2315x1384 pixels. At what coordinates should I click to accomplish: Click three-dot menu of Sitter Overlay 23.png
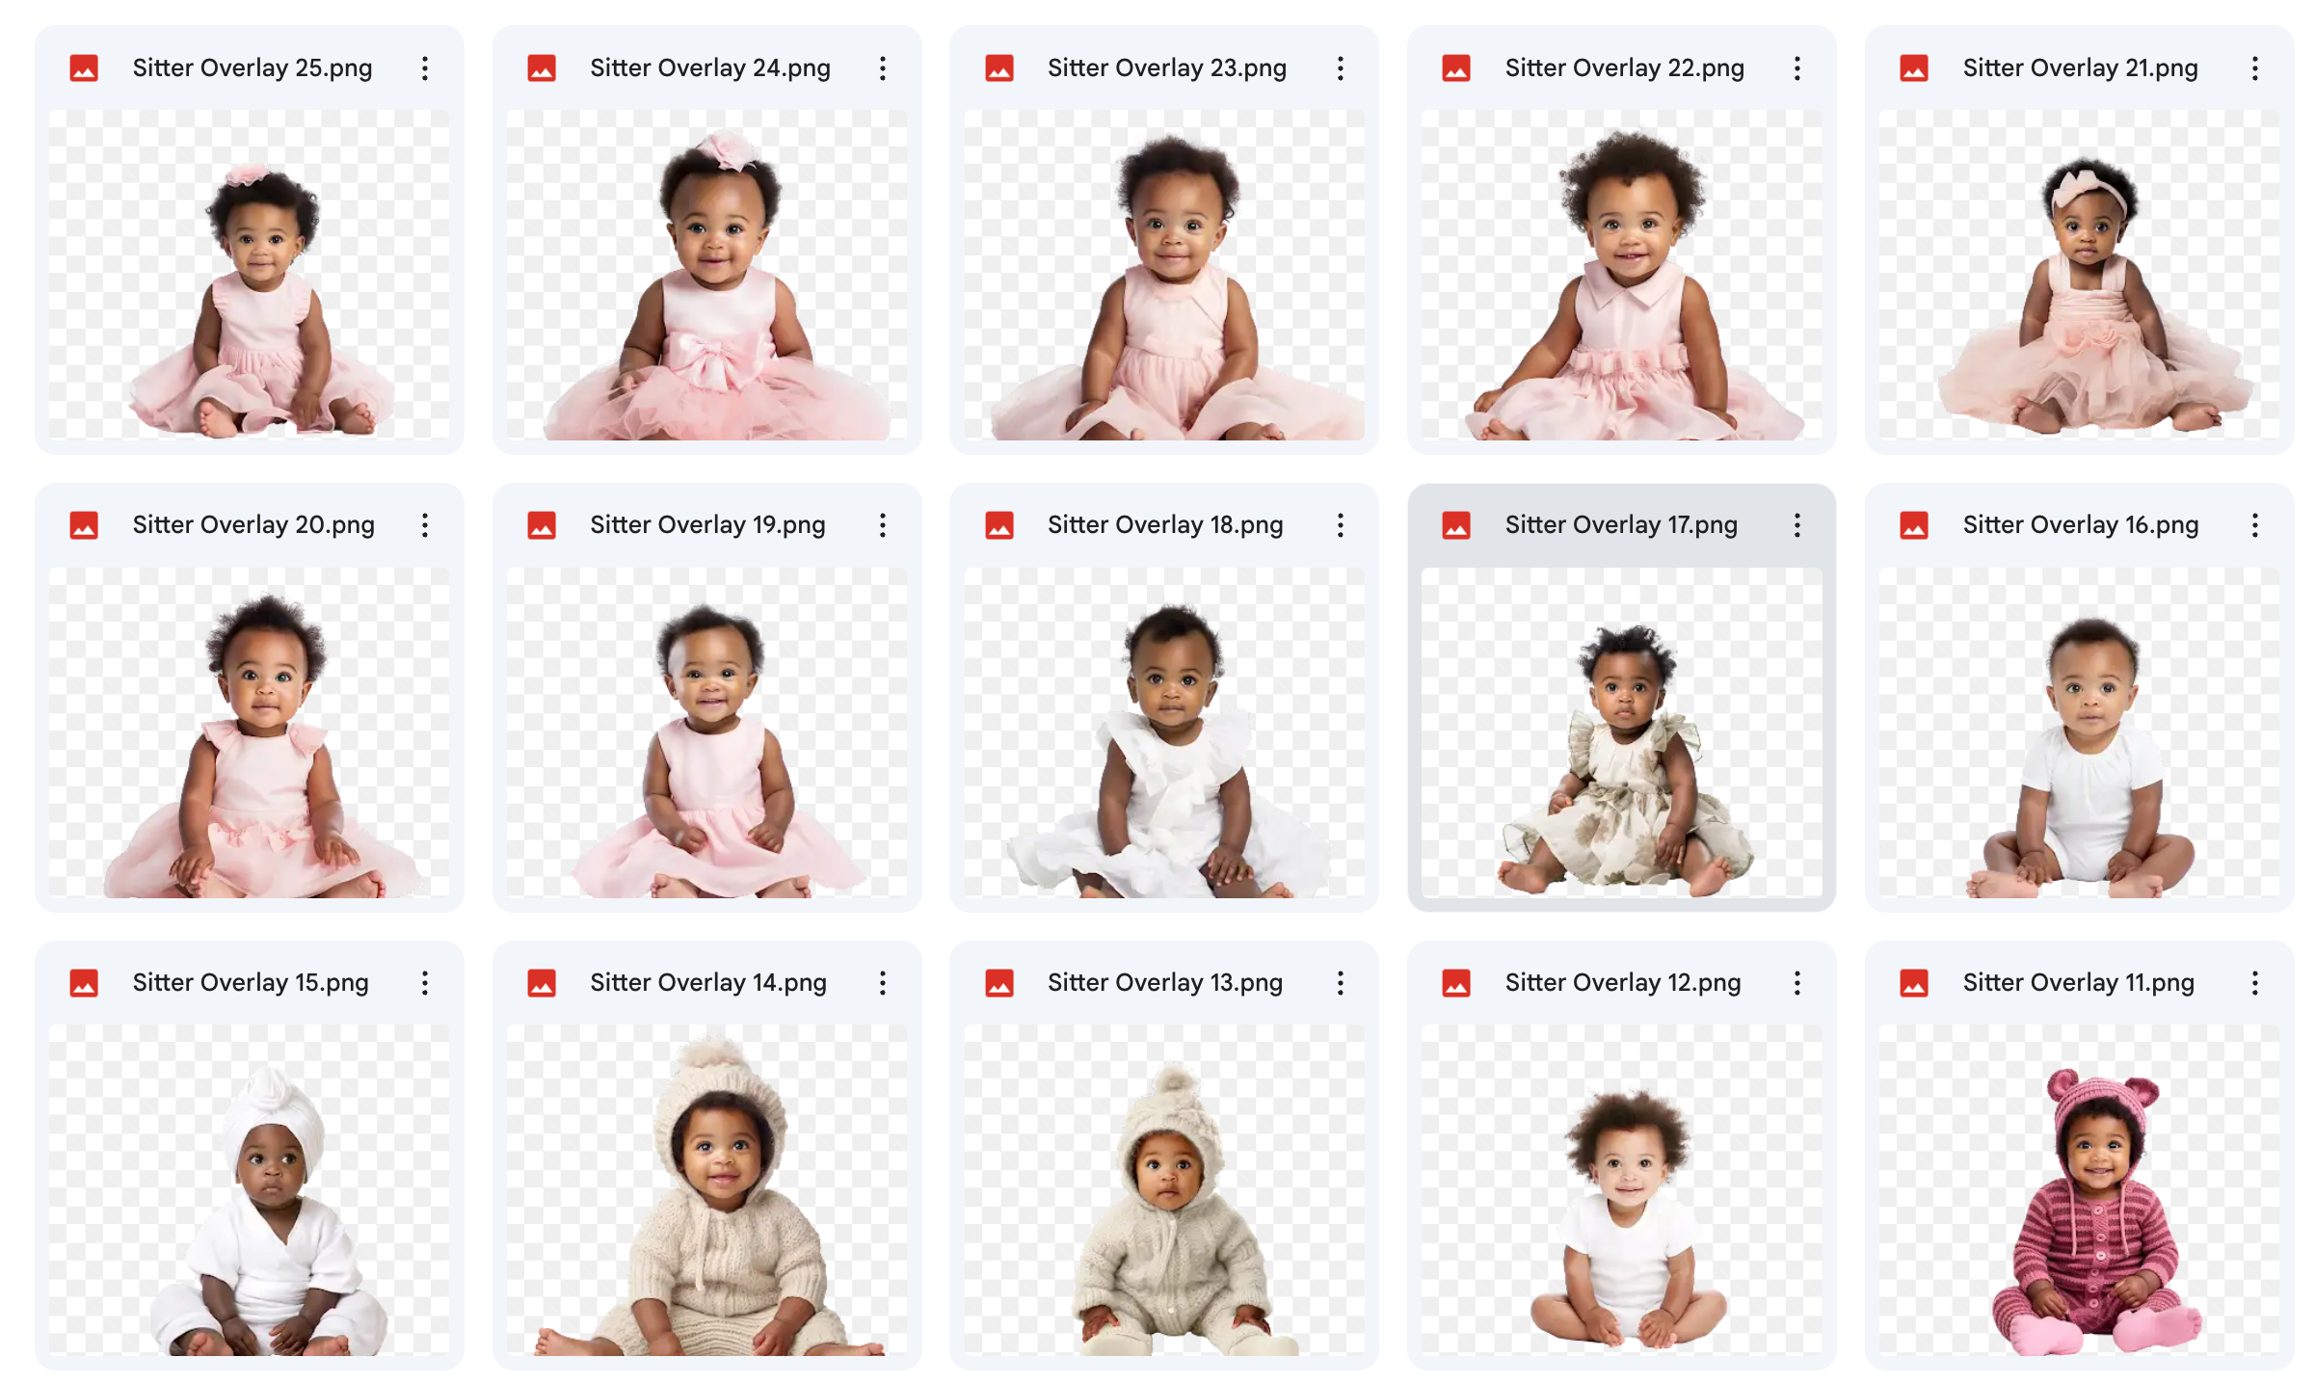1340,68
